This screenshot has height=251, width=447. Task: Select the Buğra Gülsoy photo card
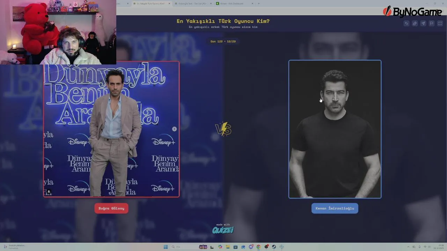pyautogui.click(x=111, y=129)
